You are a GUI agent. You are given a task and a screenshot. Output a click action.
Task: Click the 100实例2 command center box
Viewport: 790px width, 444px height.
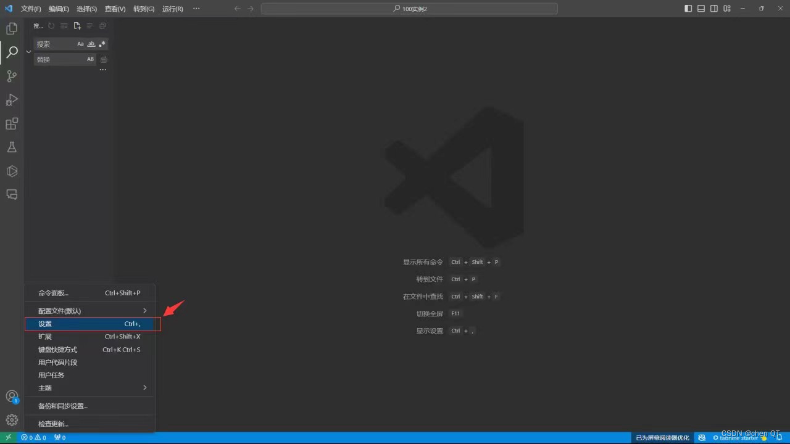click(x=409, y=9)
